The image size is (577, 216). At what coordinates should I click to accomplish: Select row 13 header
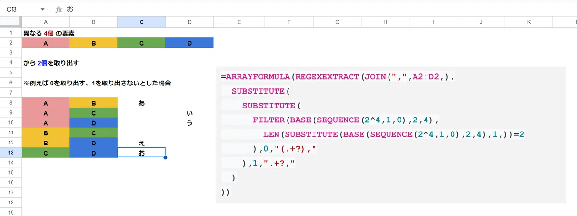click(x=11, y=153)
